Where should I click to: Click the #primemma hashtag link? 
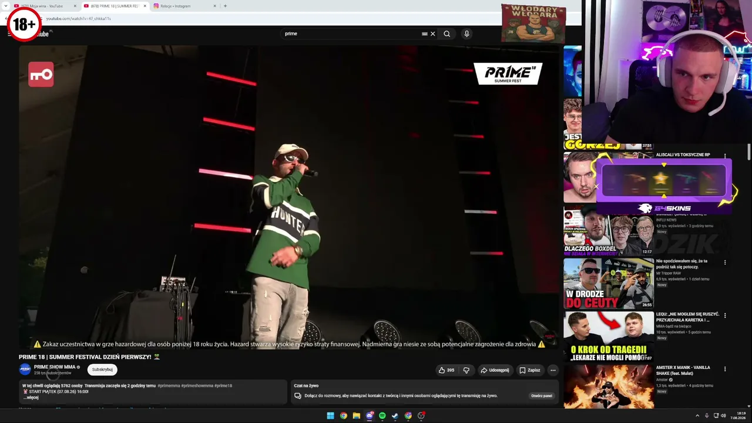[169, 386]
